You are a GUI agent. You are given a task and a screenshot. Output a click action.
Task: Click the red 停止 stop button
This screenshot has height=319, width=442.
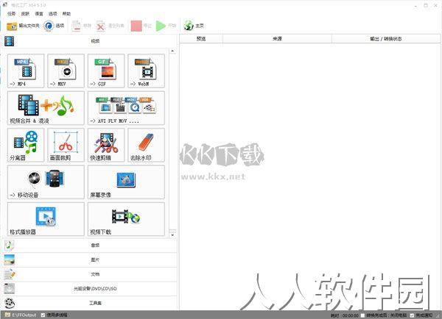click(141, 26)
